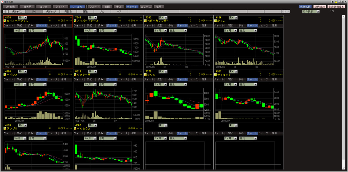Open the 日足 interval dropdown for ベビーカレンダー
Image resolution: width=348 pixels, height=172 pixels.
pyautogui.click(x=178, y=31)
